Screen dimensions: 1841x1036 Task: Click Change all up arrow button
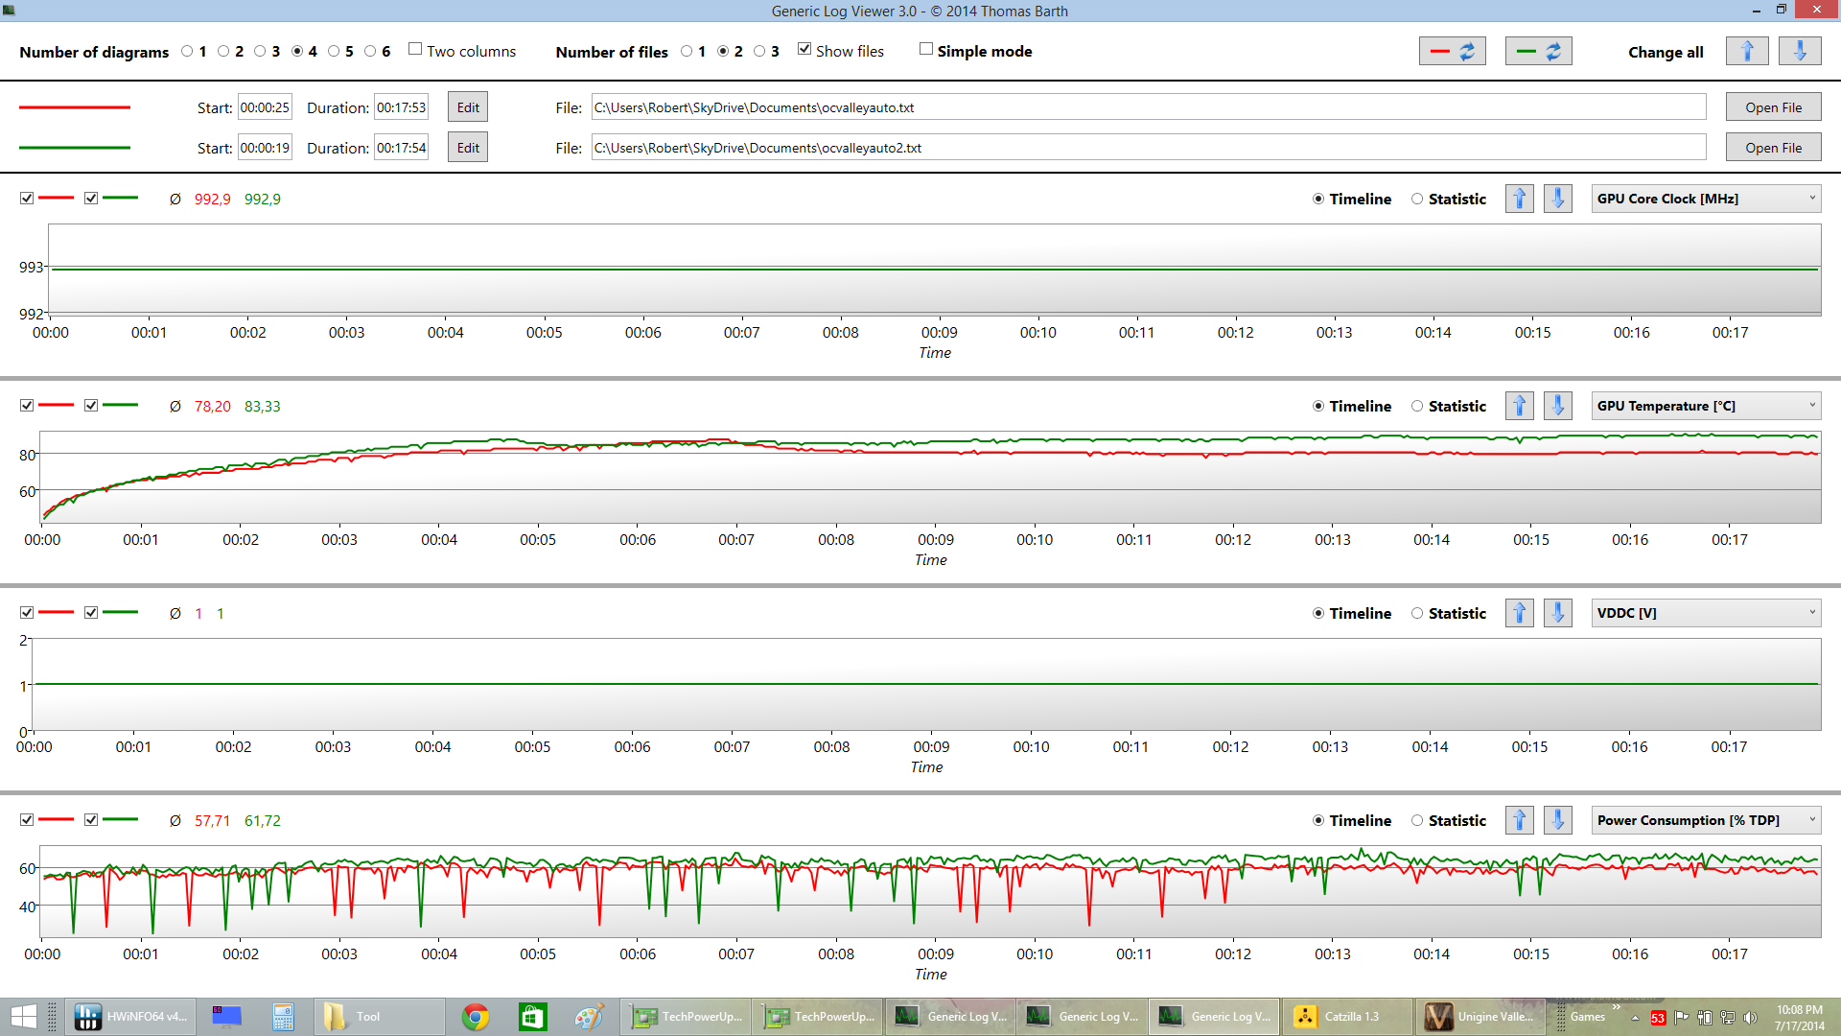click(1747, 52)
